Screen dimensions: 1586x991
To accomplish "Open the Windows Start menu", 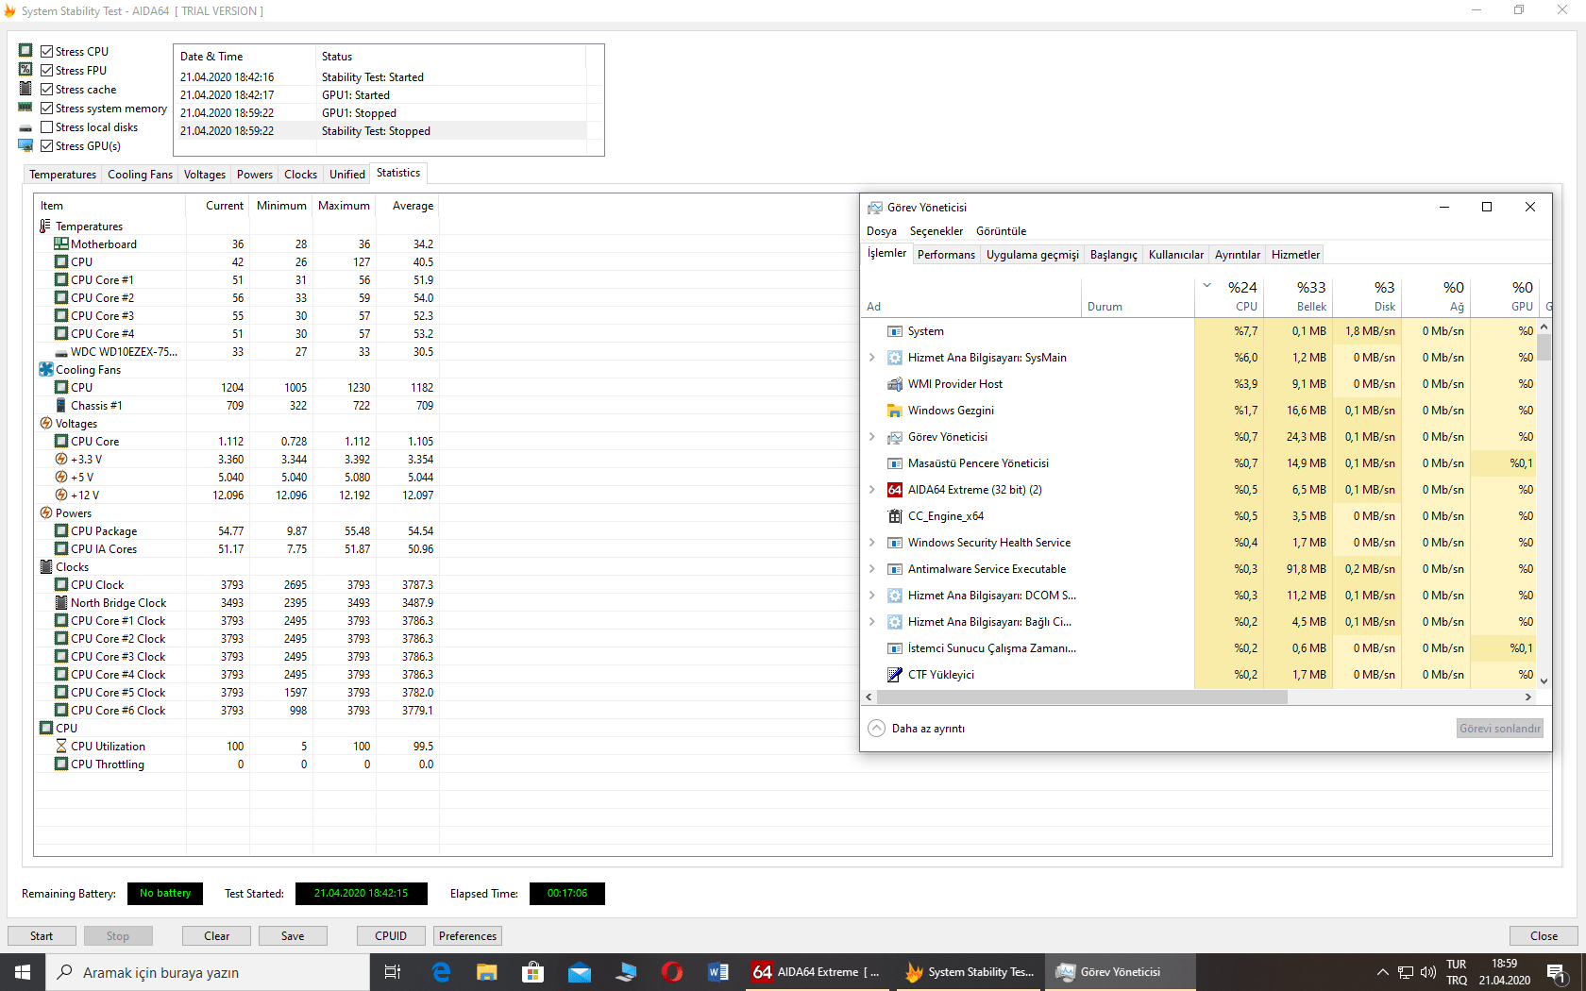I will 23,972.
